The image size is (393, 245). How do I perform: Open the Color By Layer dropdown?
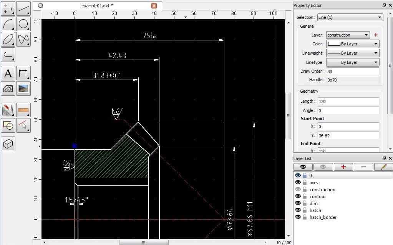point(353,44)
